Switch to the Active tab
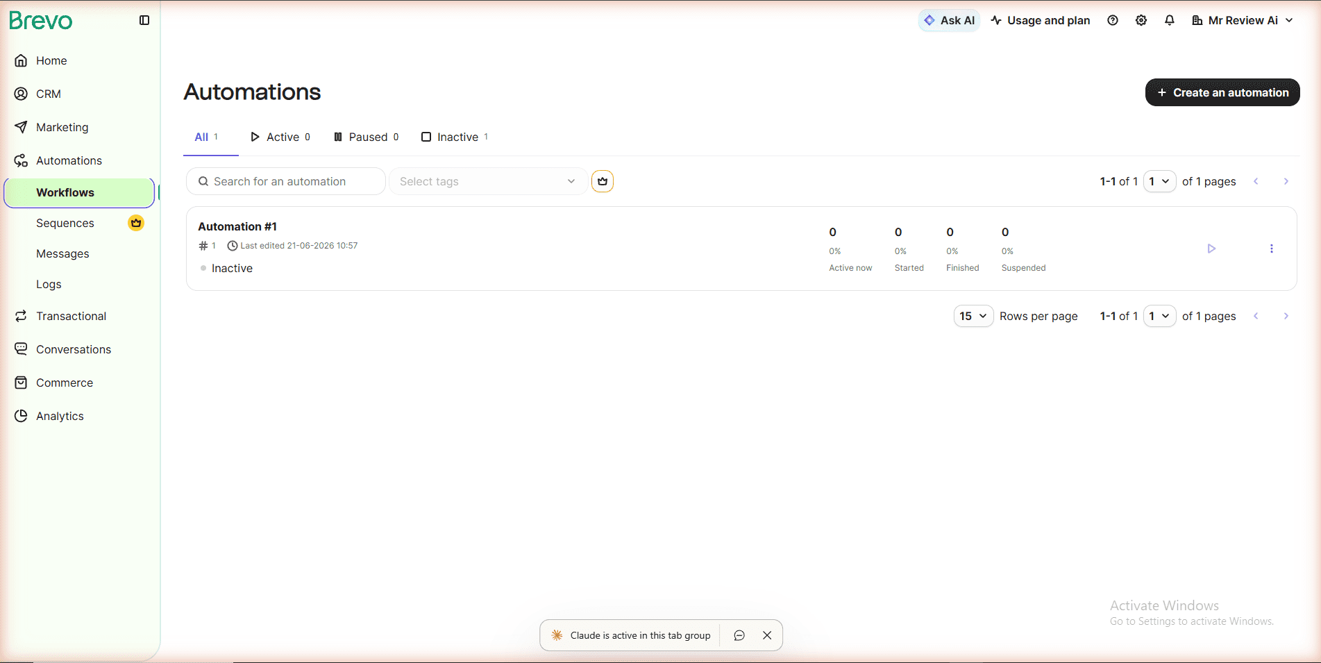The image size is (1321, 663). pyautogui.click(x=280, y=137)
